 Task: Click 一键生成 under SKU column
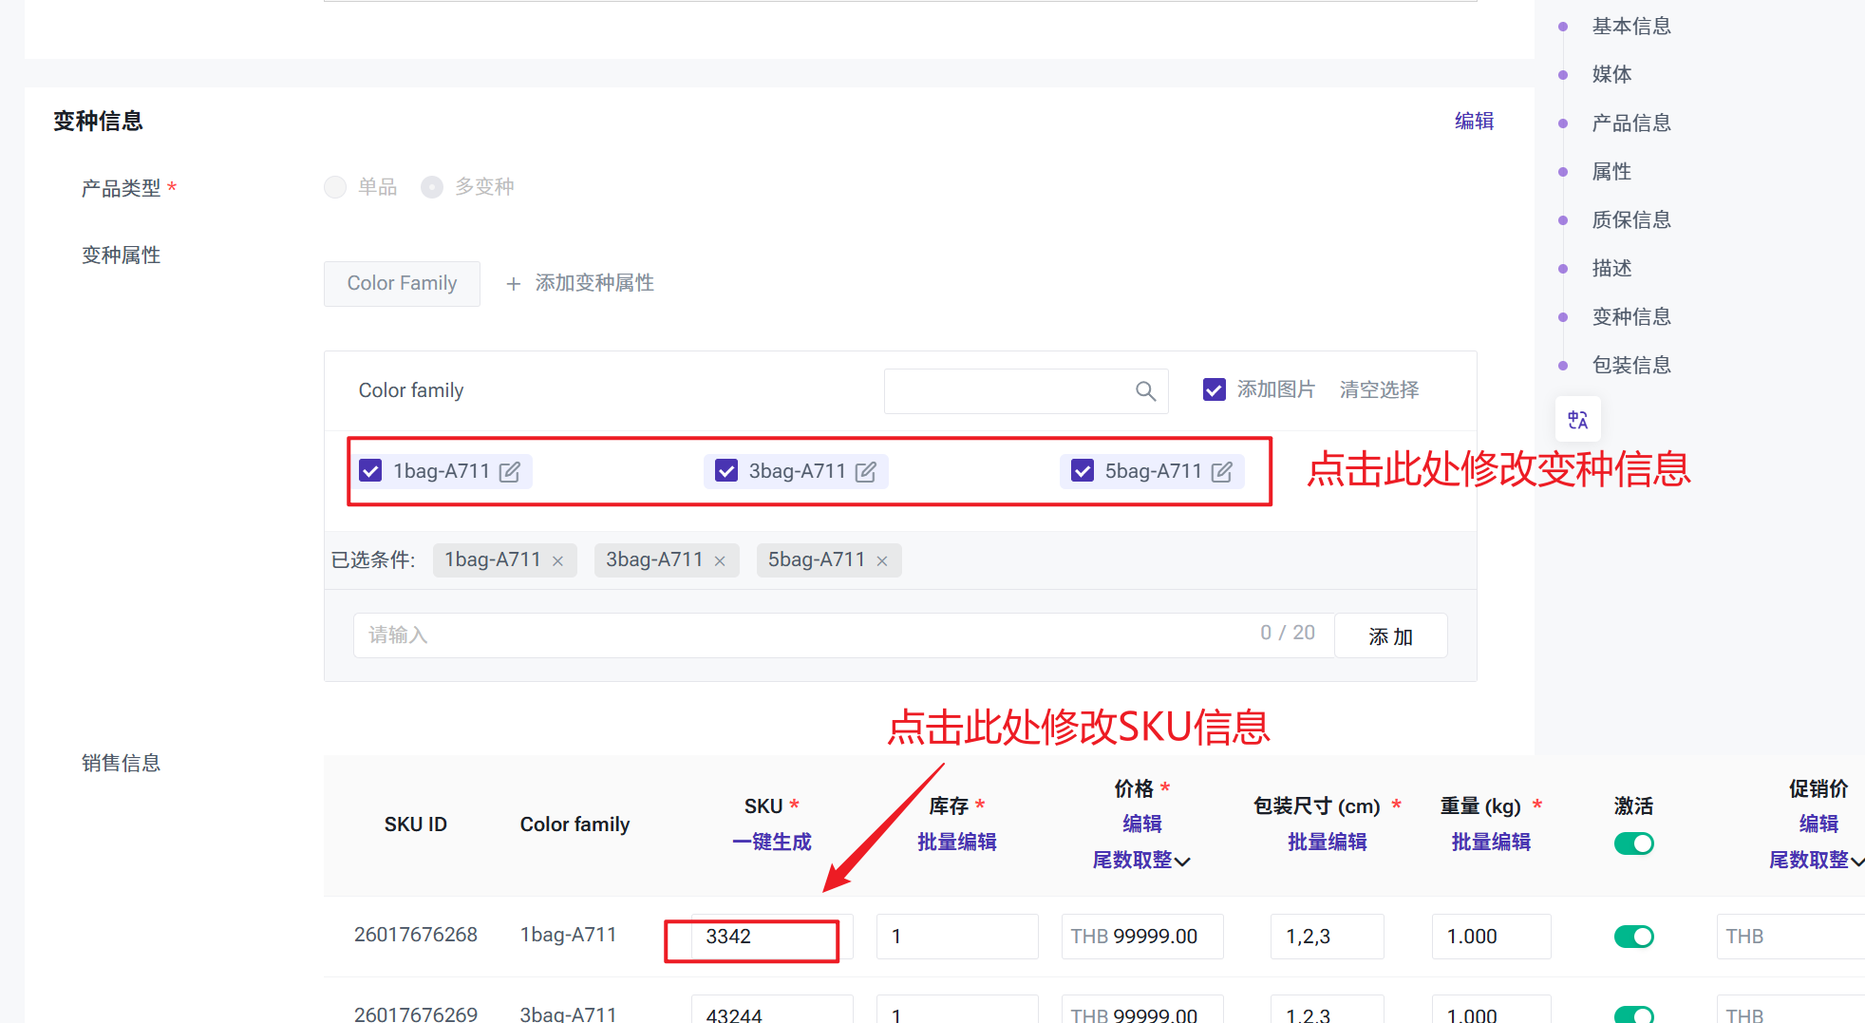click(771, 843)
